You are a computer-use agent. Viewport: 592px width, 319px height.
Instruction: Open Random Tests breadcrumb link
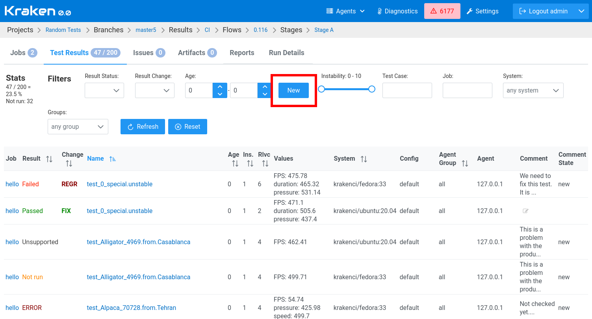click(x=63, y=30)
